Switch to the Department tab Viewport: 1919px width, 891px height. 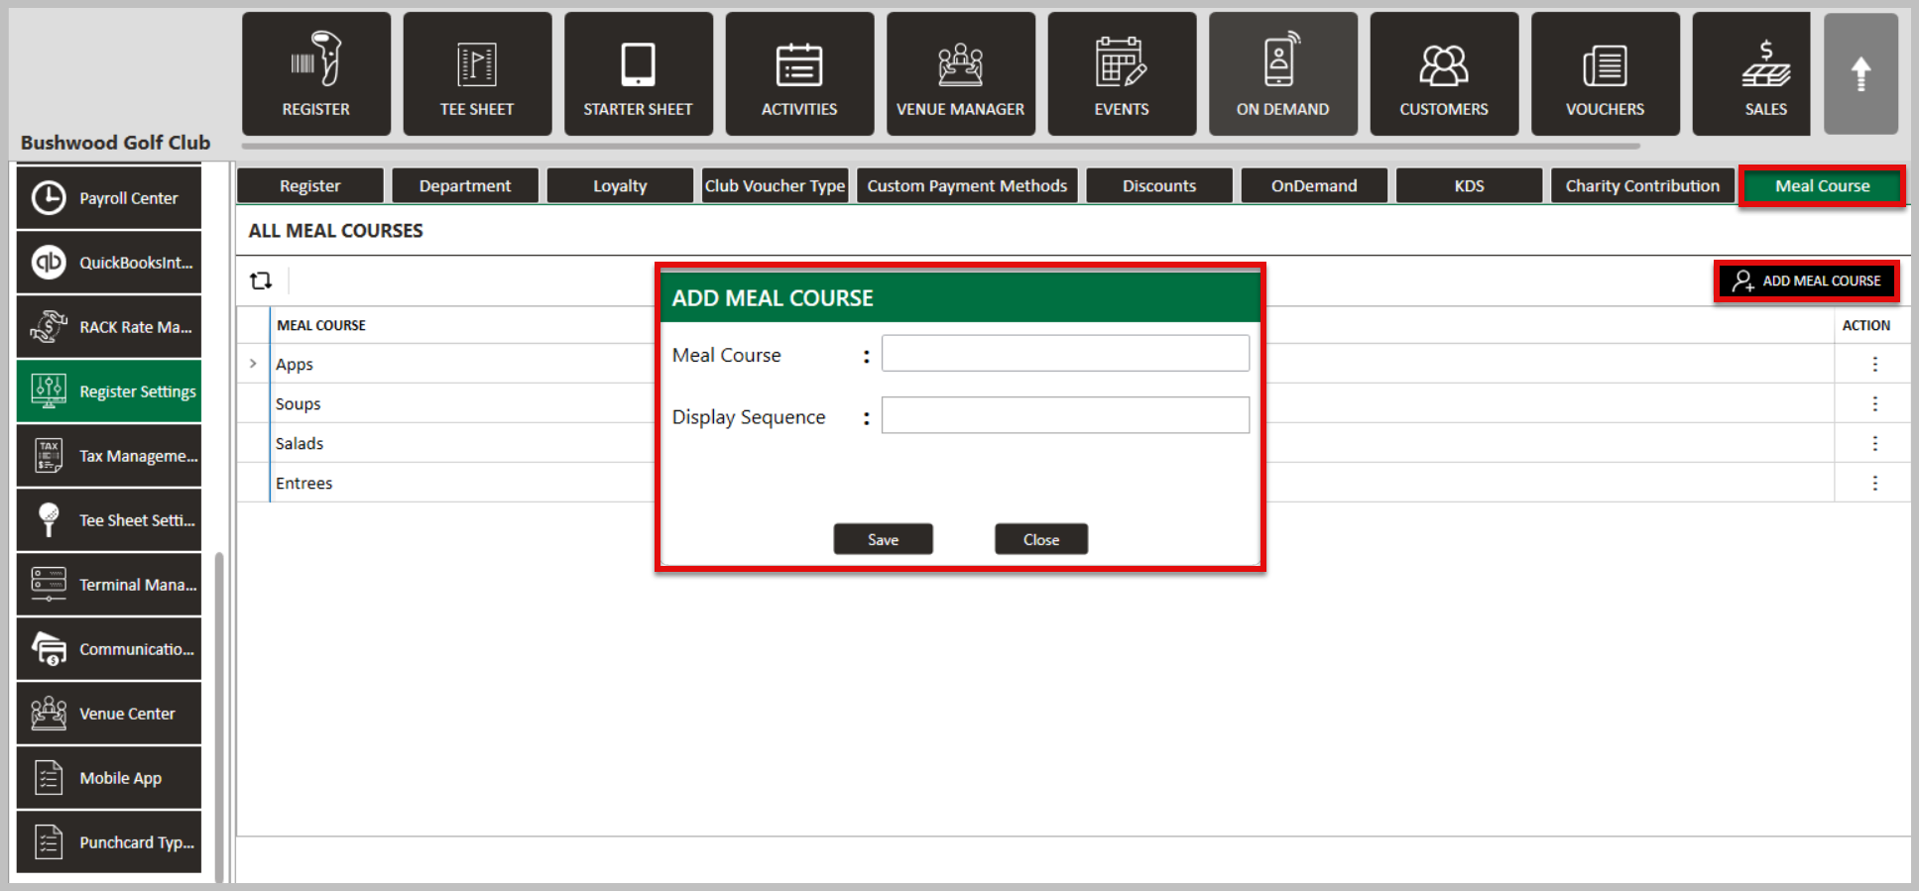[x=465, y=185]
